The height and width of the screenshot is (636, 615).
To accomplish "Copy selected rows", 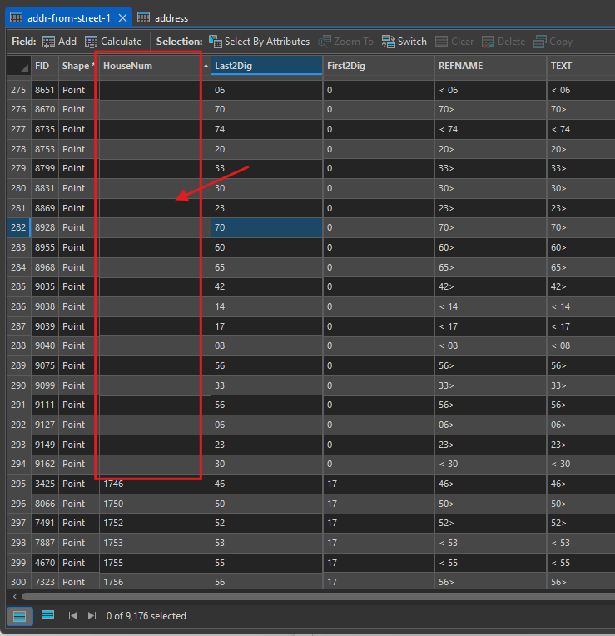I will [553, 42].
